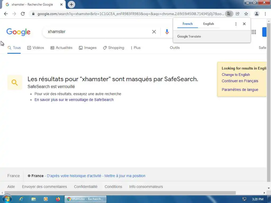The width and height of the screenshot is (271, 203).
Task: Click the Google logo
Action: 18,32
